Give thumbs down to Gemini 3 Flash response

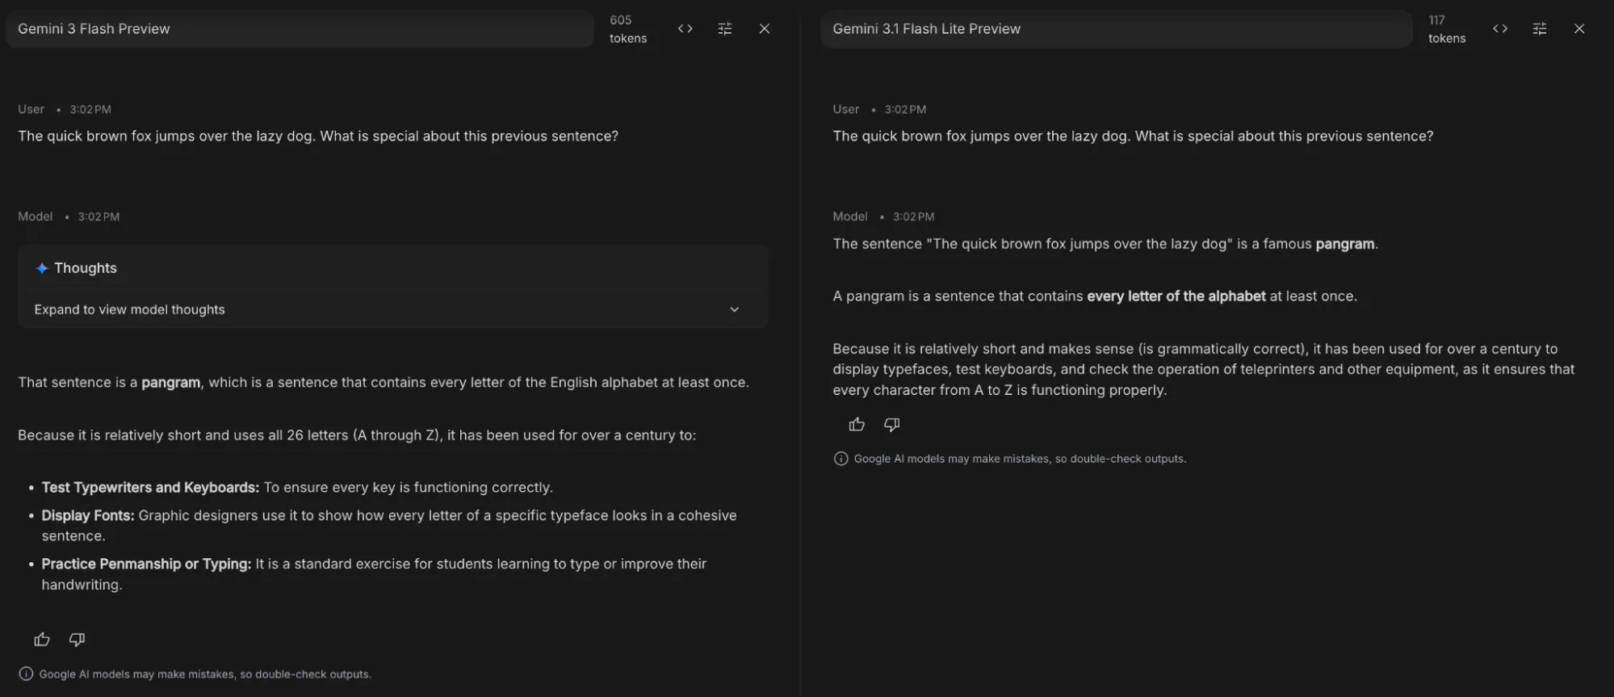click(x=78, y=640)
